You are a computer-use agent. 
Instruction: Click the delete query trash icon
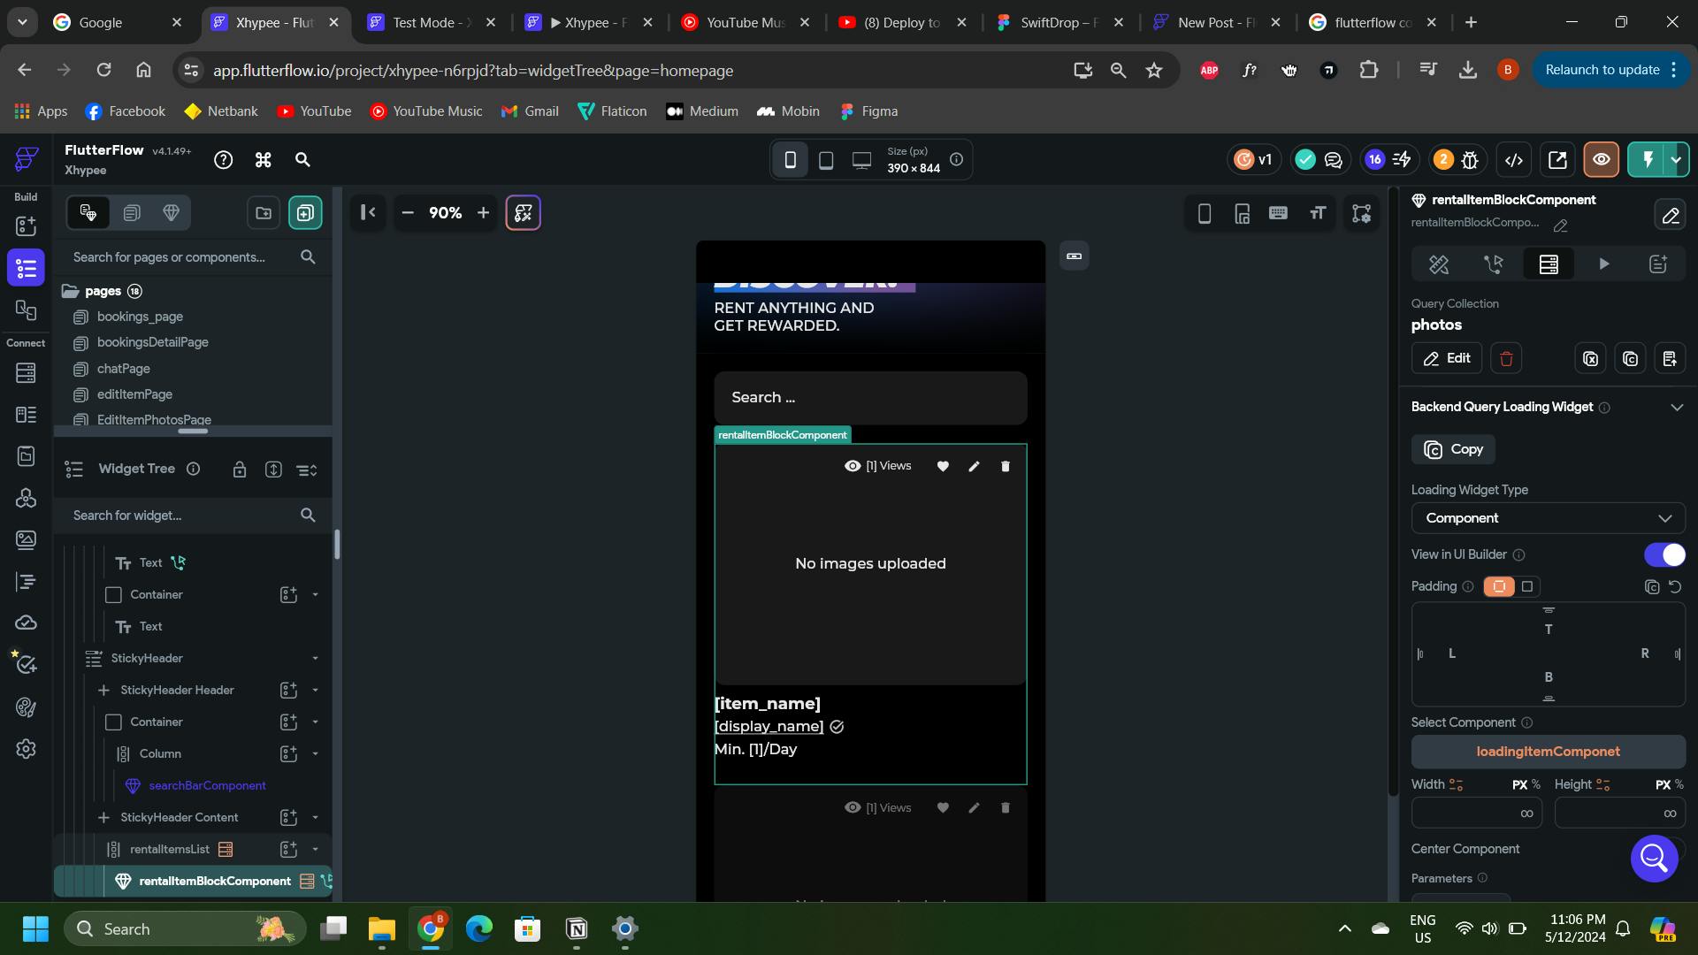(x=1506, y=359)
